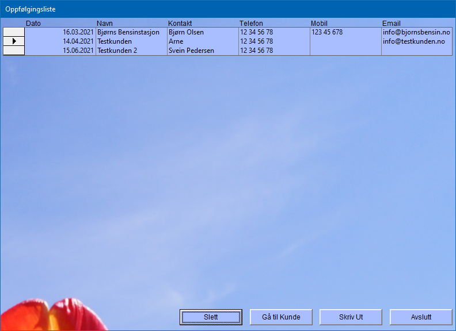Close the dialog with Avslutt

pyautogui.click(x=421, y=317)
